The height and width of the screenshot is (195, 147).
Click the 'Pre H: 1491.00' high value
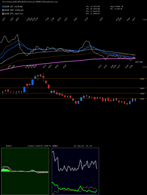[x=93, y=9]
